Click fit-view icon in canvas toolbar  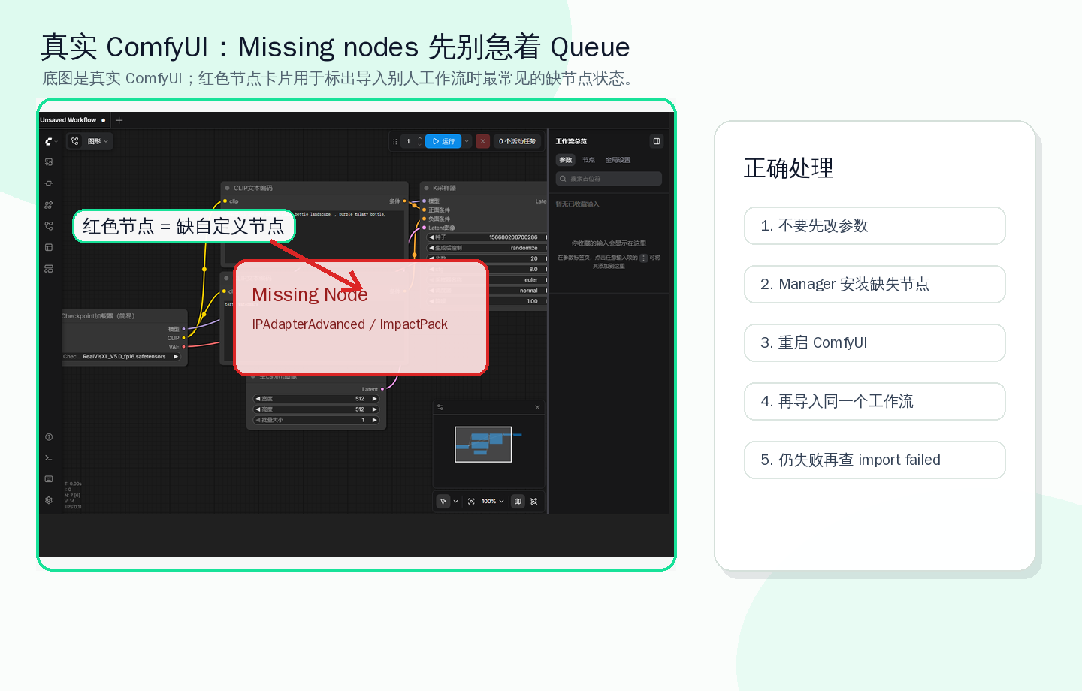pyautogui.click(x=471, y=501)
